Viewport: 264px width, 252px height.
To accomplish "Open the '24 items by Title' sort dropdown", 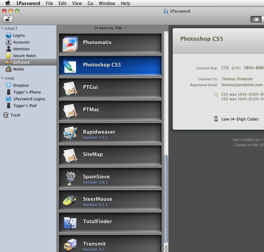I will pos(110,28).
